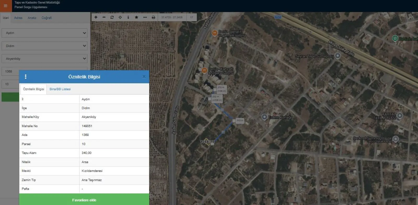418x205 pixels.
Task: Click the Kartal Tatil Yuvası marker
Action: (x=400, y=116)
